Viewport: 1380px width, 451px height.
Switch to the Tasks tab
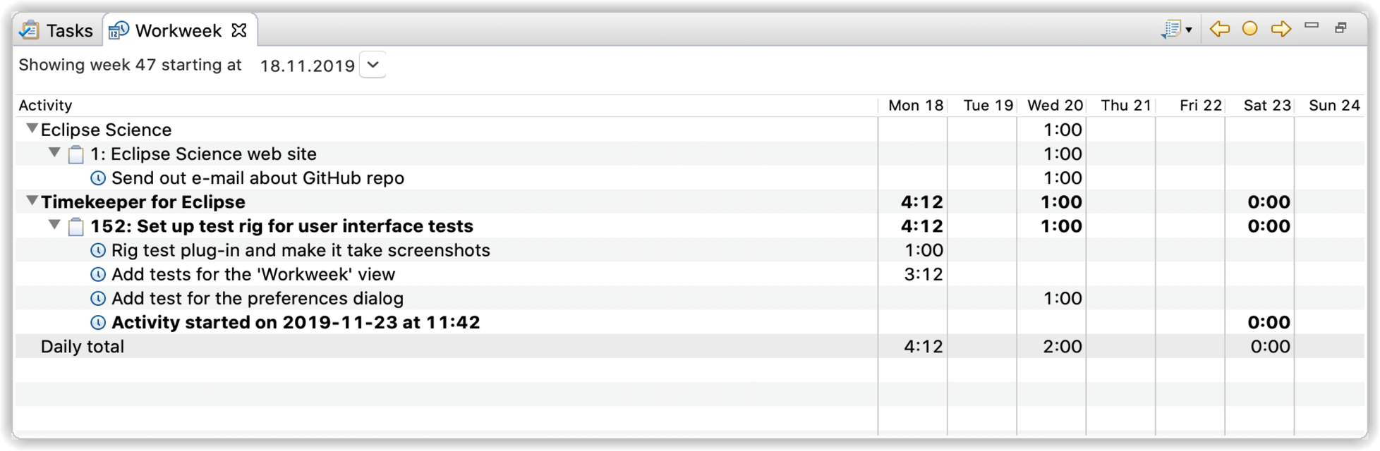point(56,30)
